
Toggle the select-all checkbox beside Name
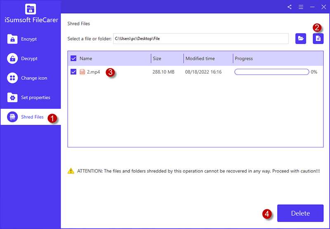[73, 58]
